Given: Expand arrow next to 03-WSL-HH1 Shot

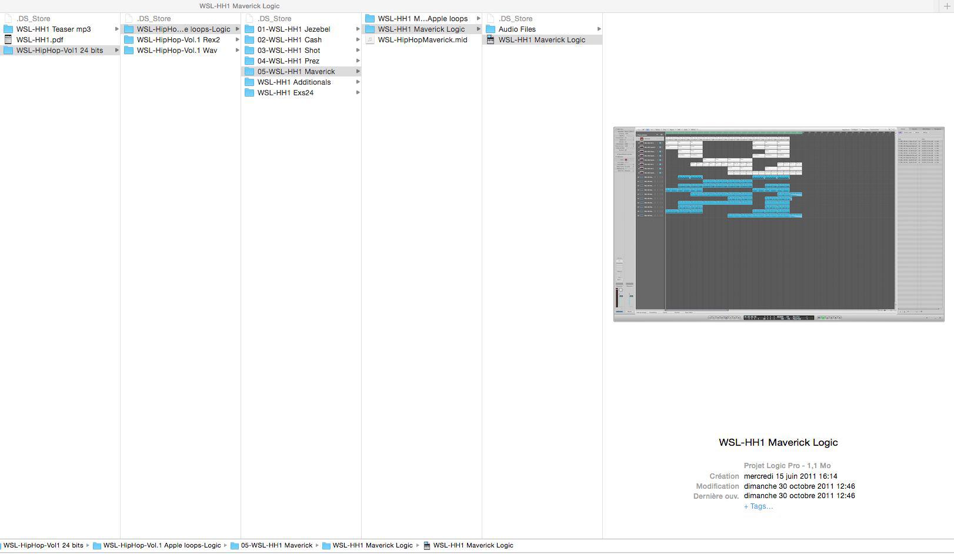Looking at the screenshot, I should tap(358, 50).
